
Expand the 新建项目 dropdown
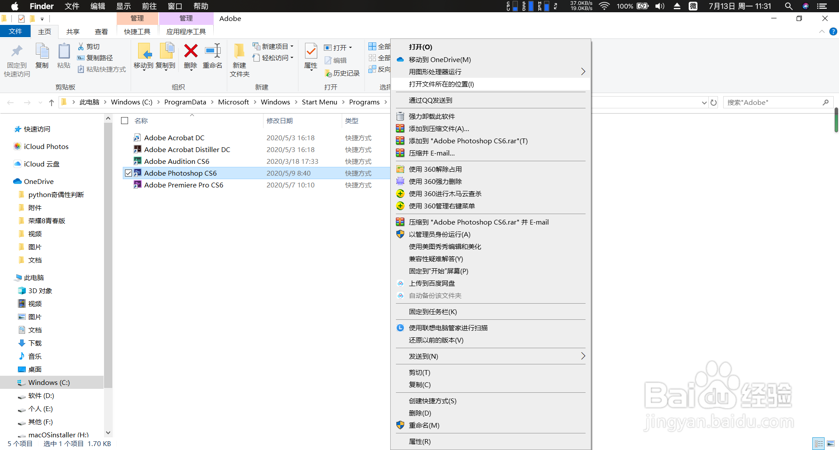292,46
